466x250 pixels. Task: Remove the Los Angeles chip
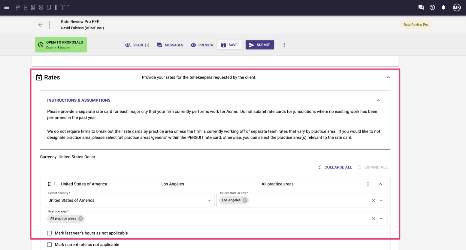point(245,200)
